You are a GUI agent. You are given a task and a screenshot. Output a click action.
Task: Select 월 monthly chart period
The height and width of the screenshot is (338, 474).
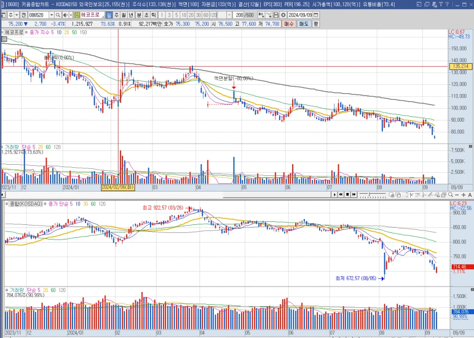pos(124,15)
